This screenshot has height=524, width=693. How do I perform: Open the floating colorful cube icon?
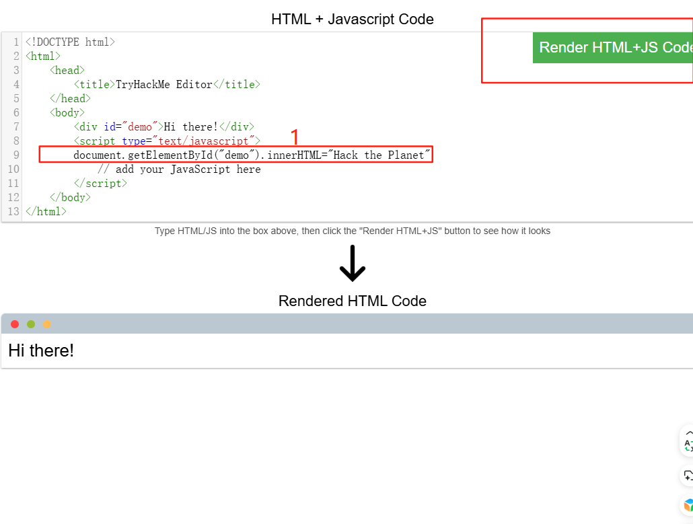(688, 505)
